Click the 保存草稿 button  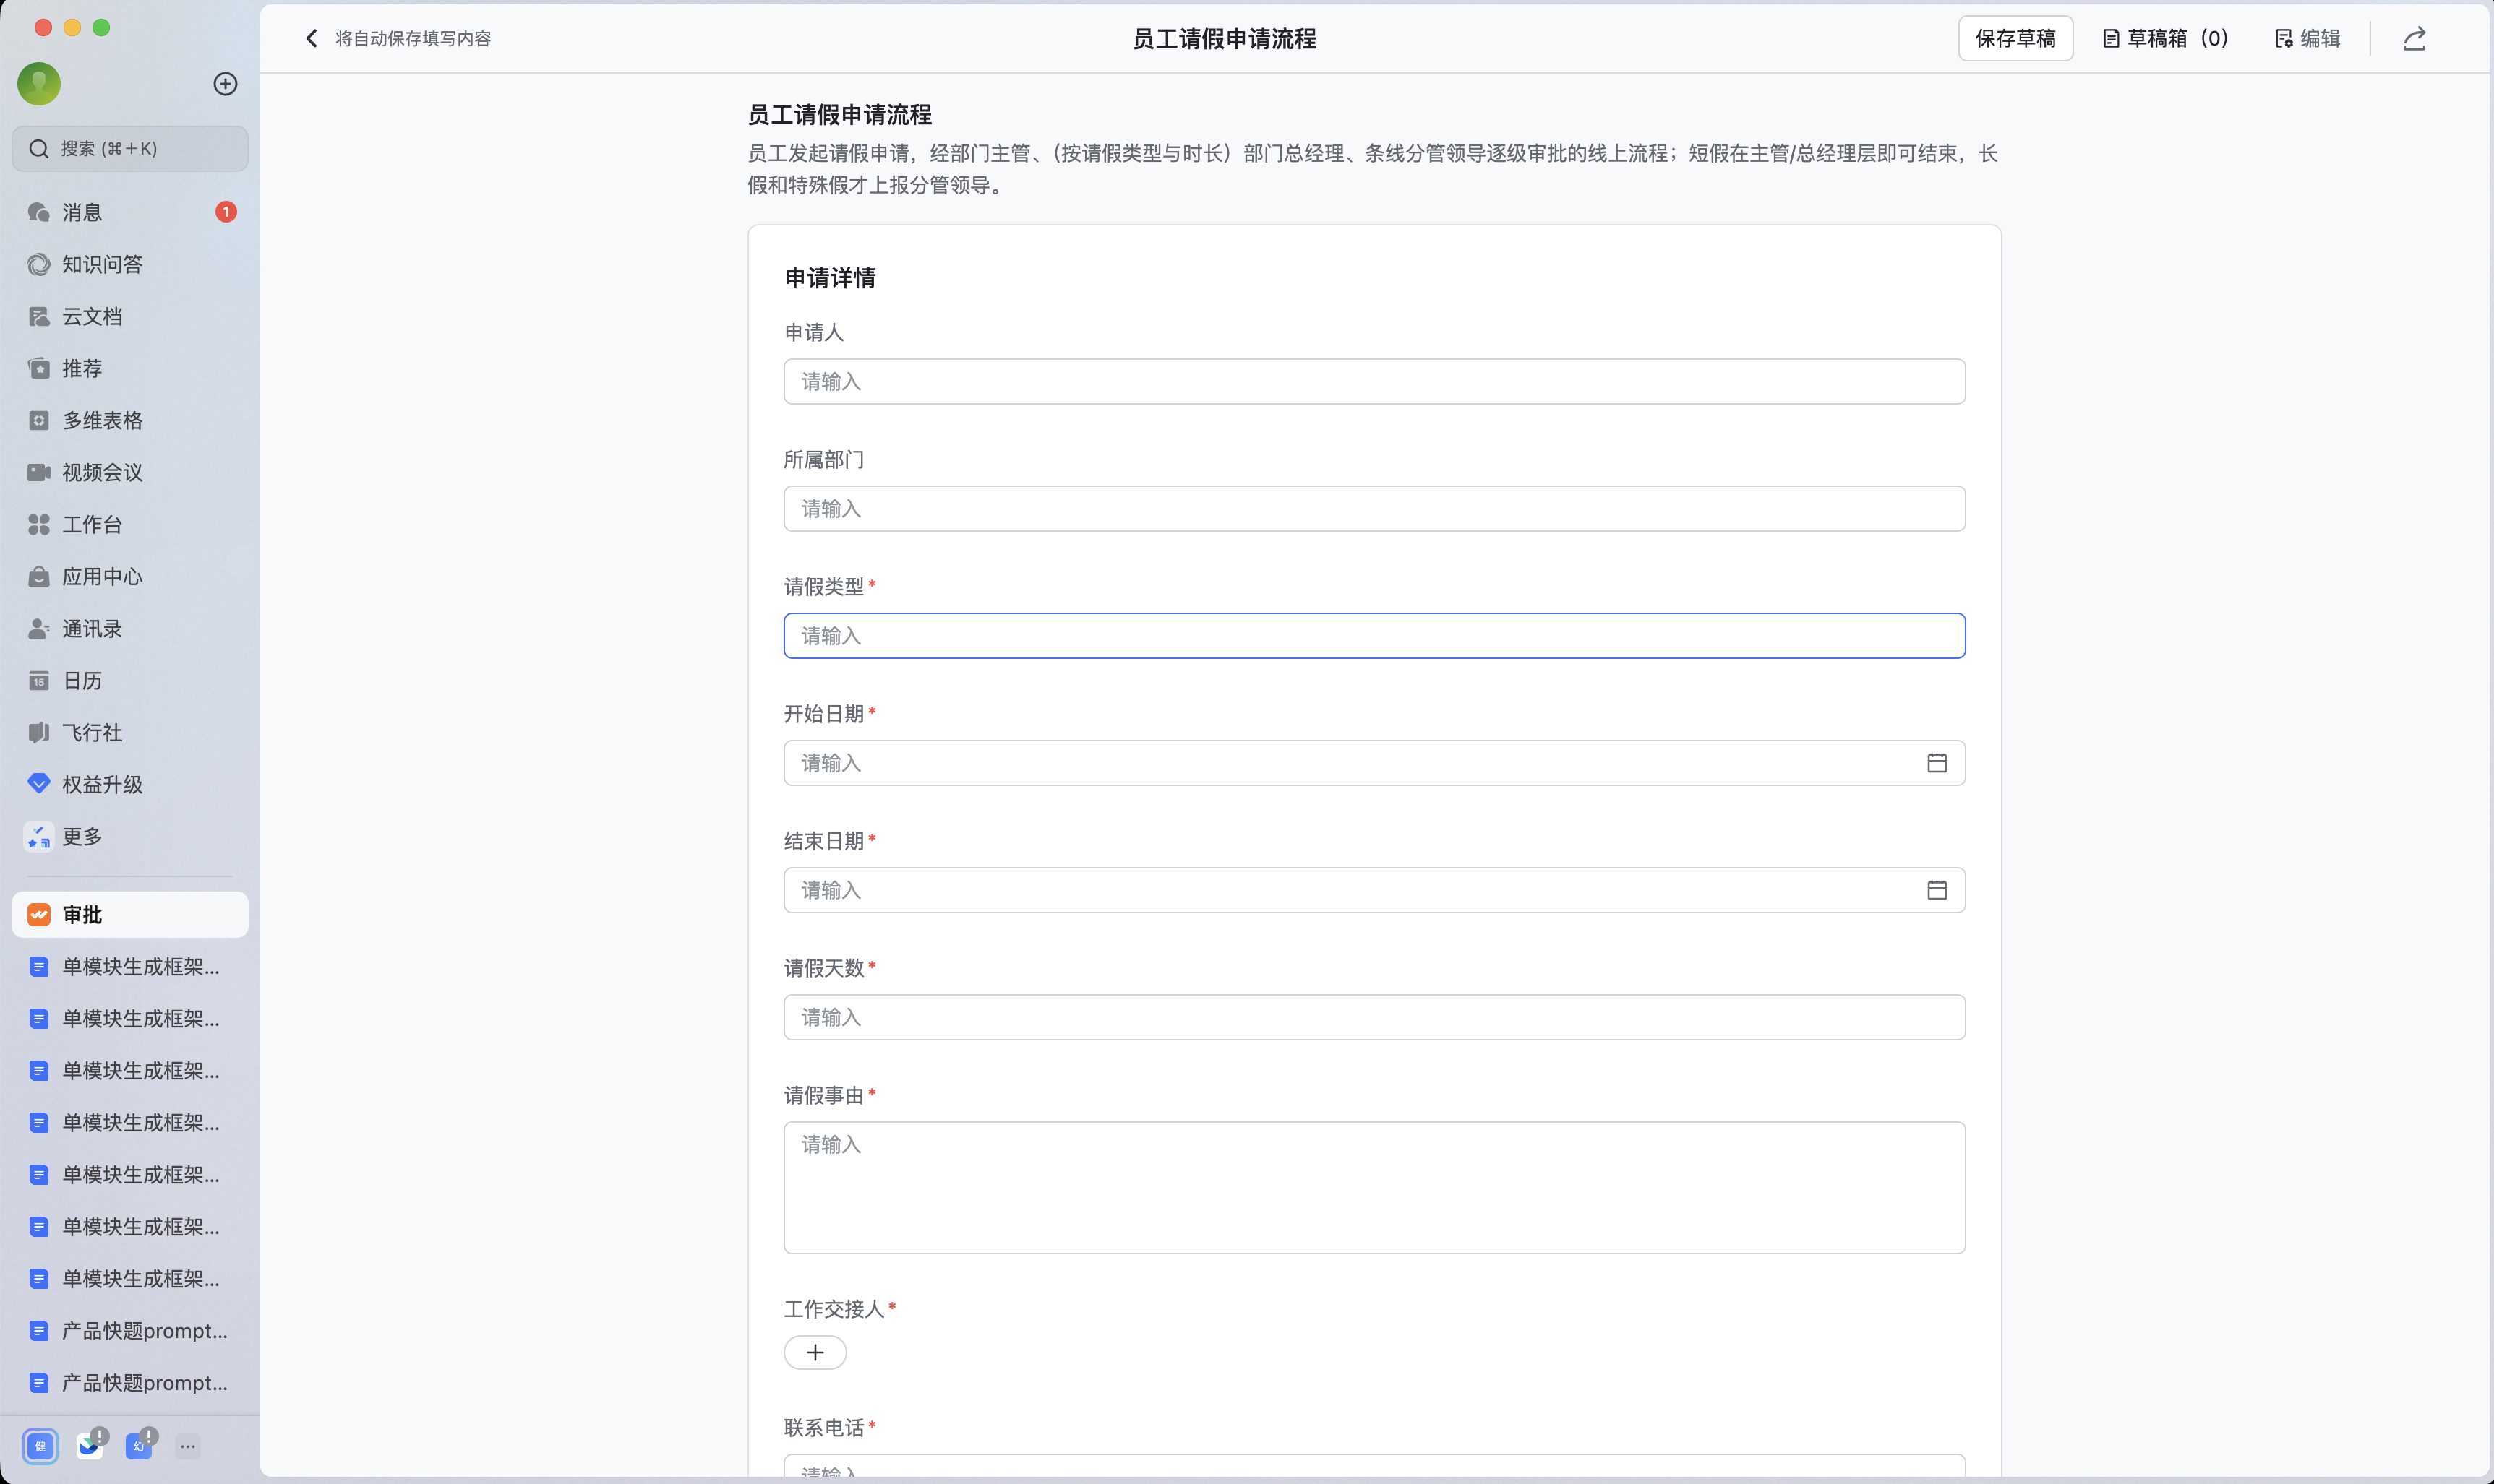2015,38
